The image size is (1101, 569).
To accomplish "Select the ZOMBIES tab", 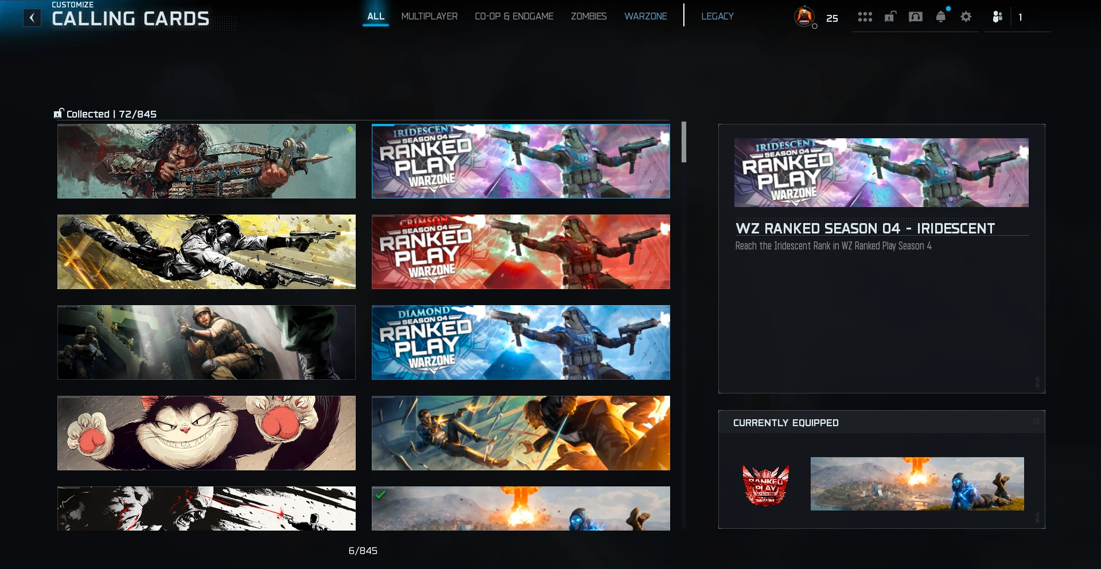I will [589, 16].
